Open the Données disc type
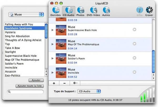 [x=55, y=11]
